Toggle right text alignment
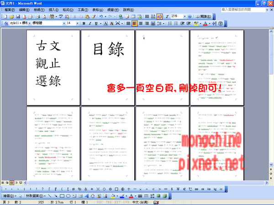 [x=147, y=23]
